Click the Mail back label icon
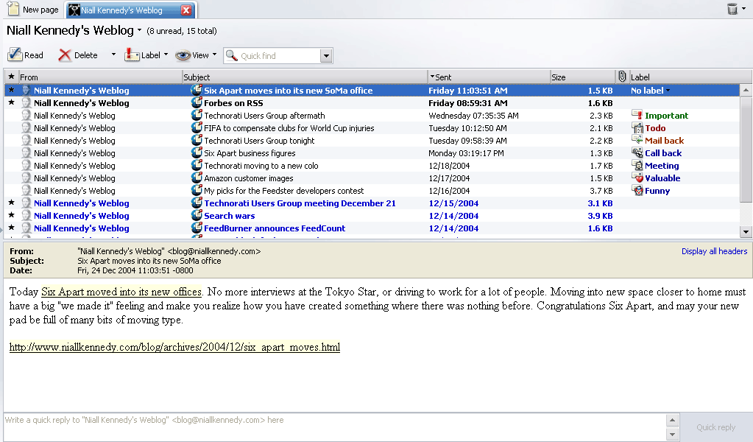Viewport: 753px width, 442px height. point(637,140)
